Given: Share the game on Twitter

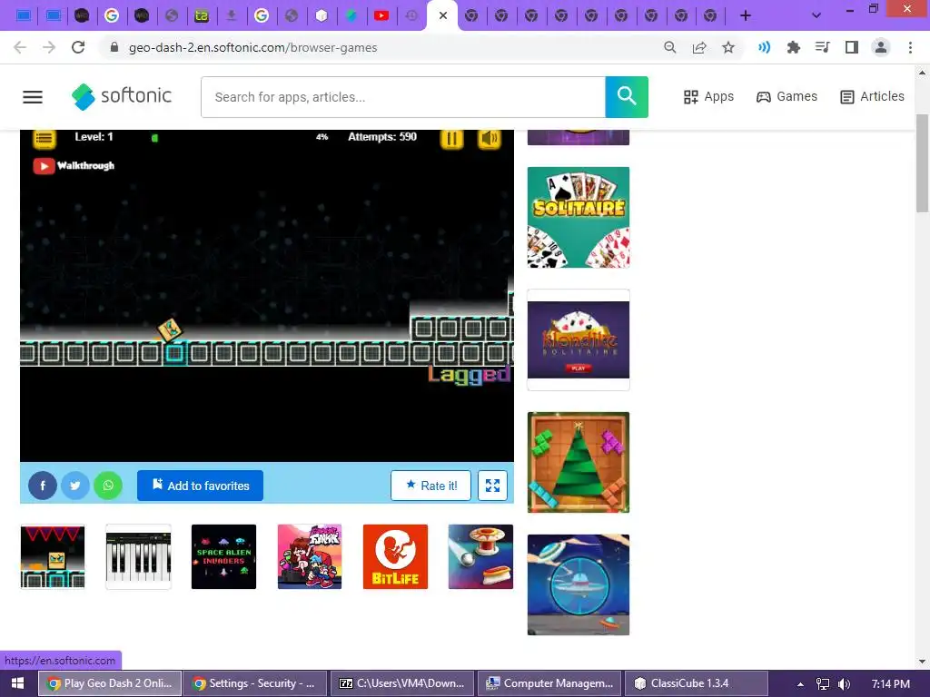Looking at the screenshot, I should tap(75, 486).
